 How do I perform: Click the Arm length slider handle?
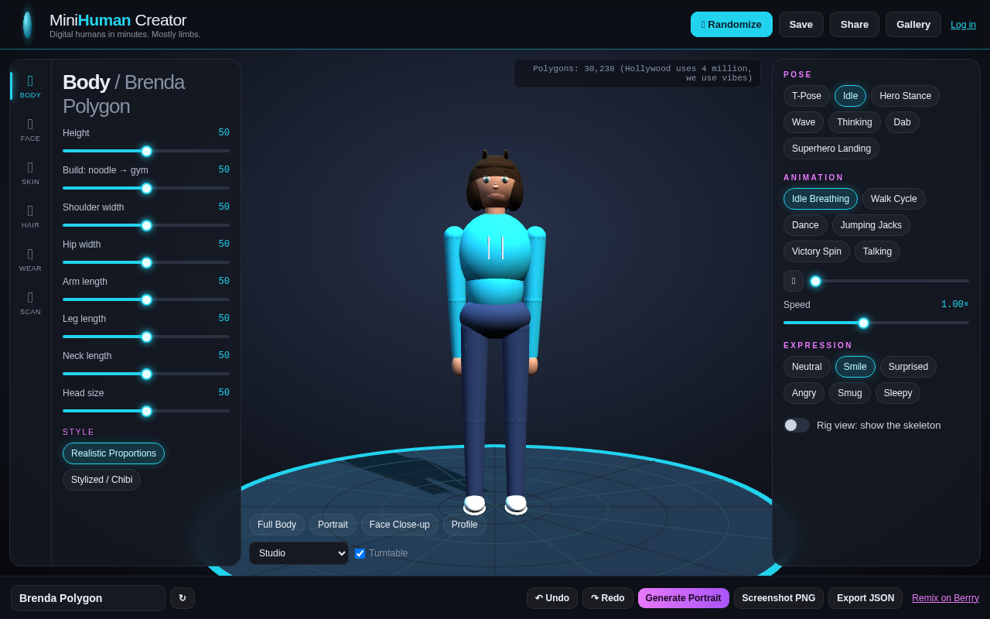146,299
